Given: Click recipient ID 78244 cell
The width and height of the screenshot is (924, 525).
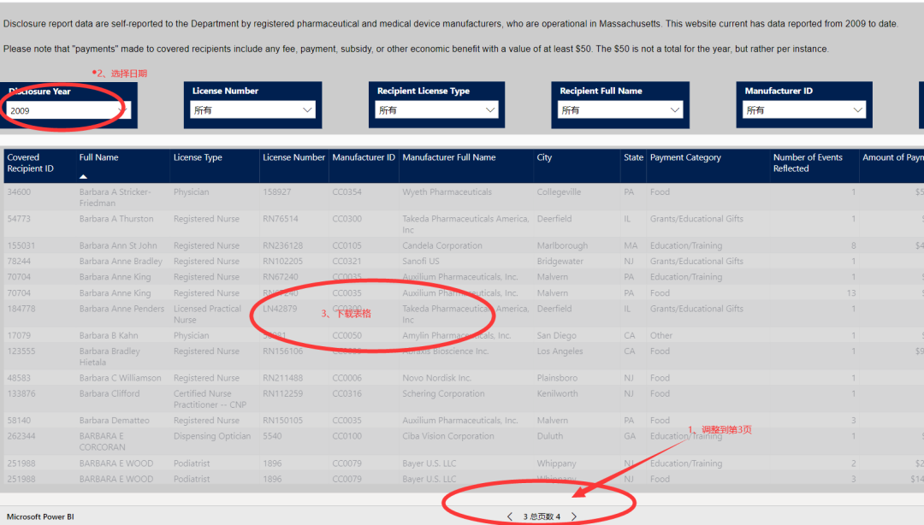Looking at the screenshot, I should (x=19, y=261).
